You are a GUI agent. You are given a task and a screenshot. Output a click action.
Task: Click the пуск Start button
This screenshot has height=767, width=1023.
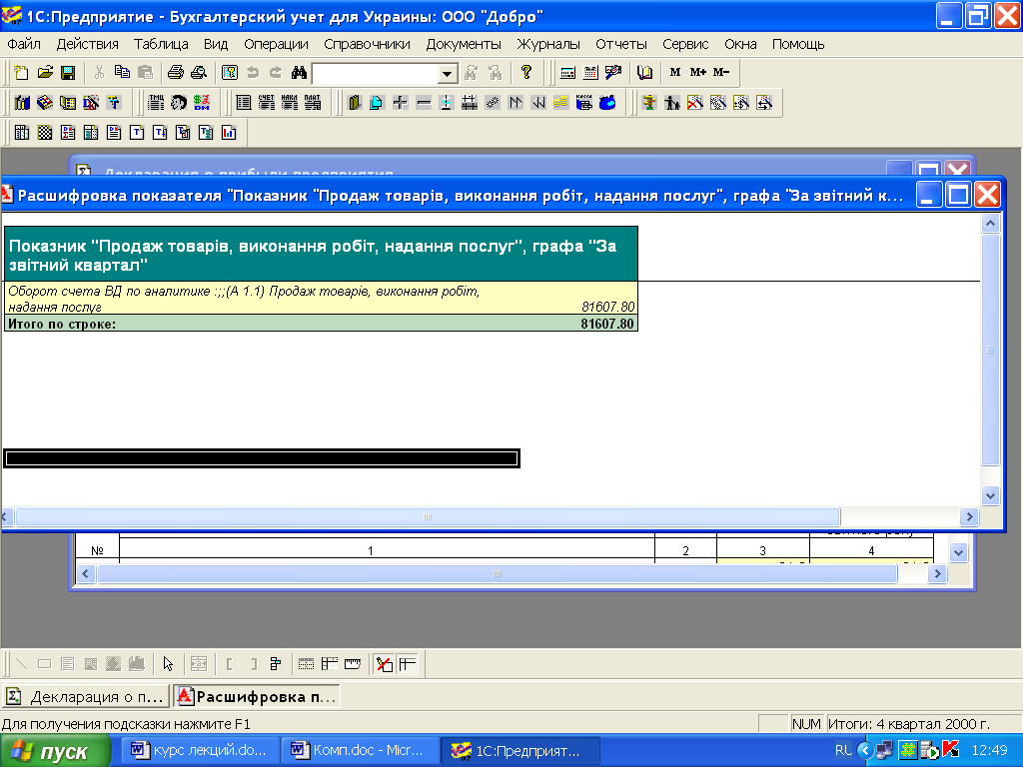56,751
